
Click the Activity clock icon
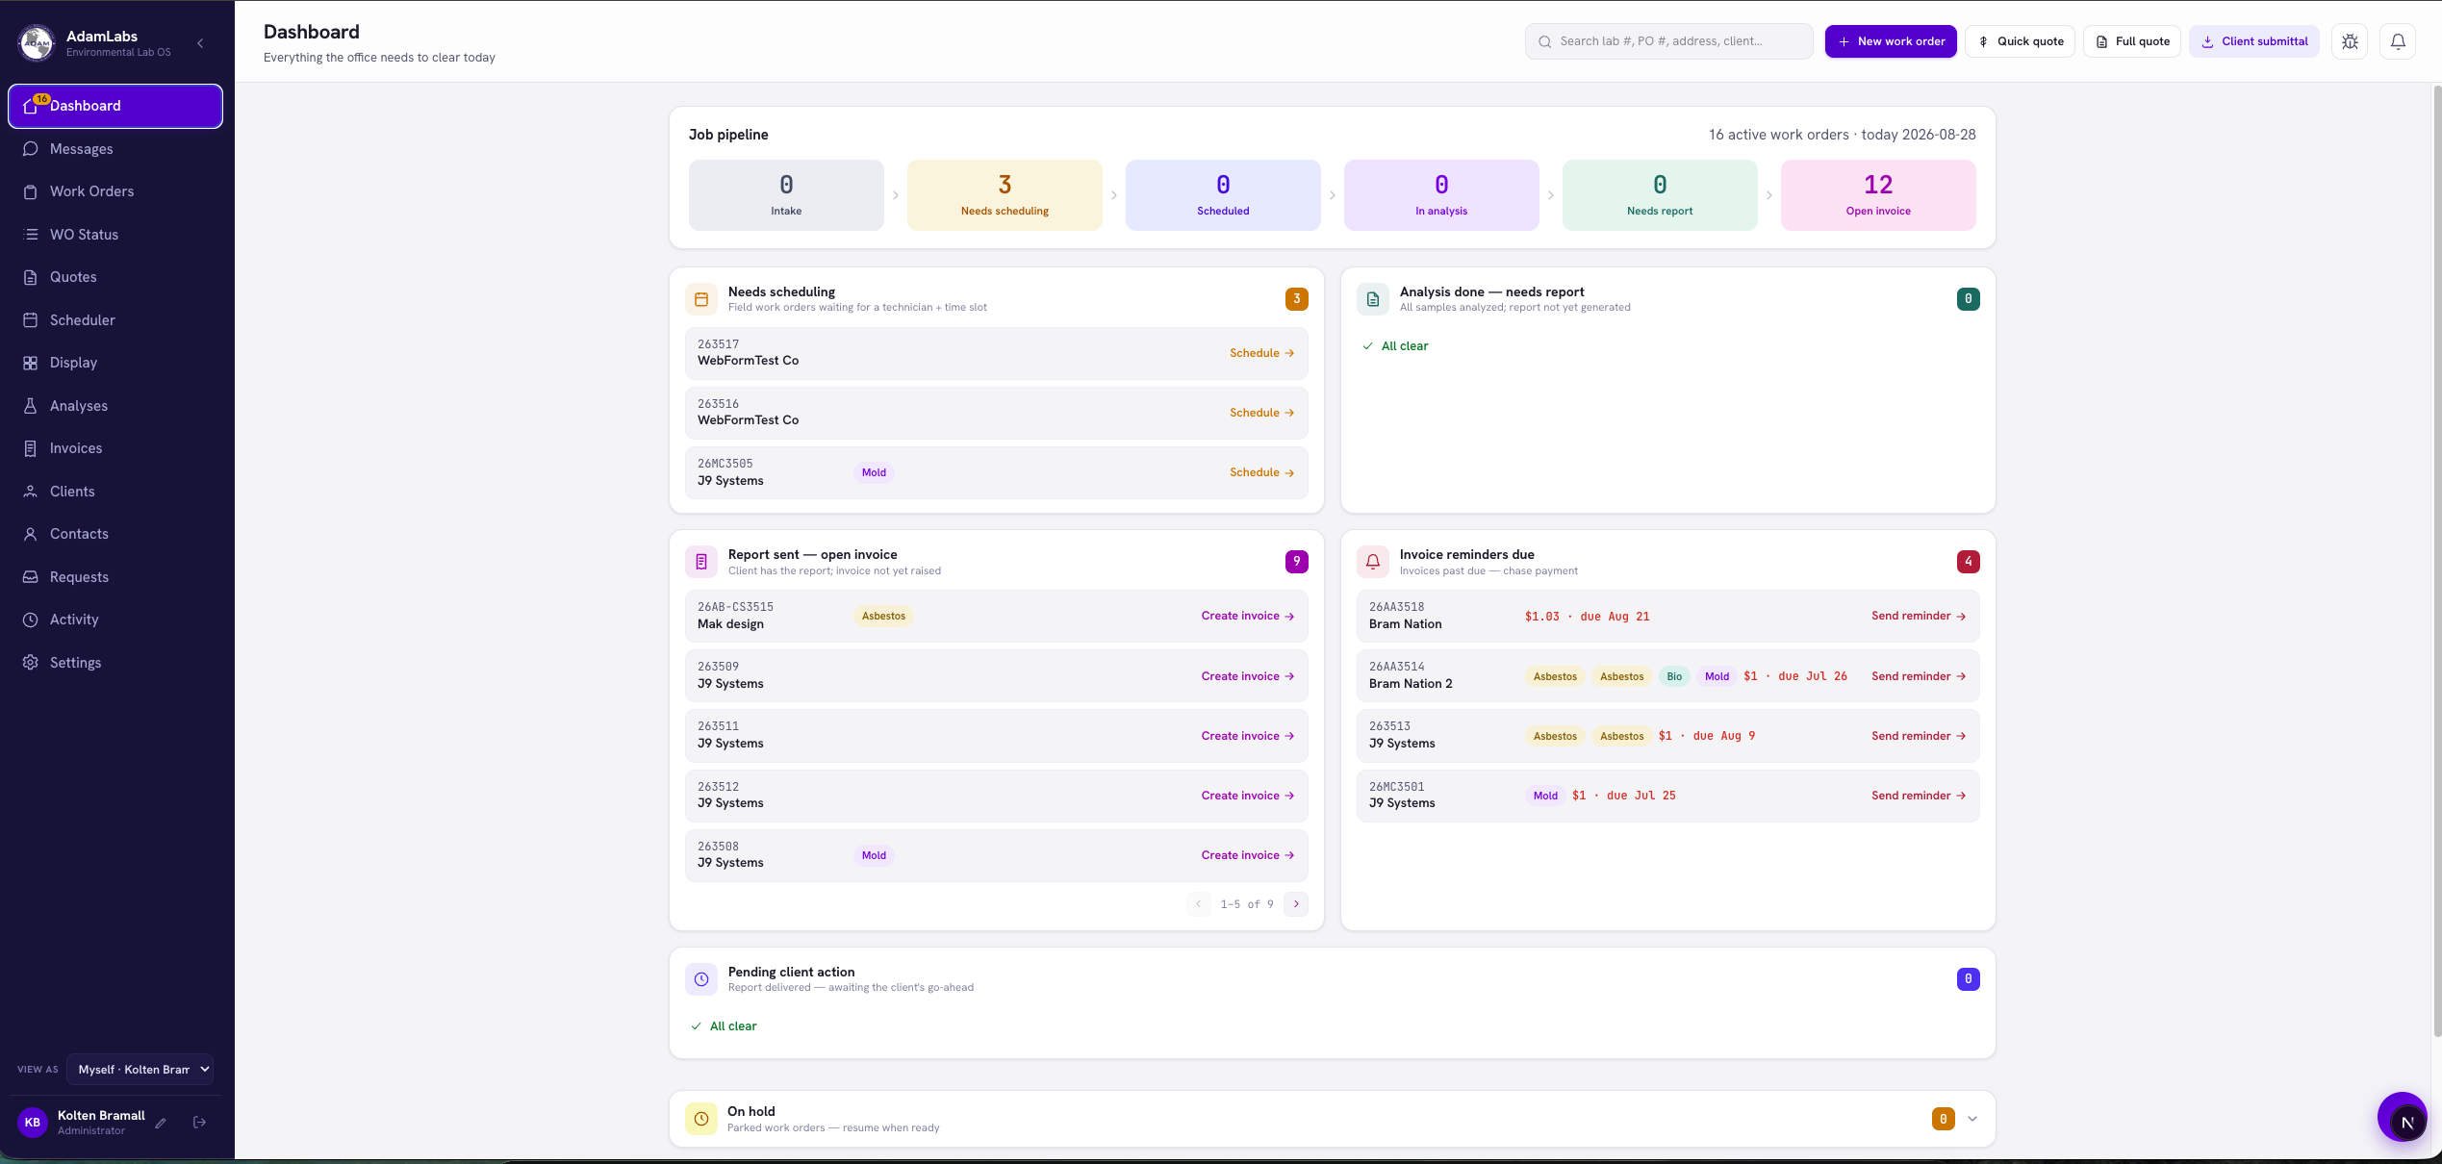31,620
